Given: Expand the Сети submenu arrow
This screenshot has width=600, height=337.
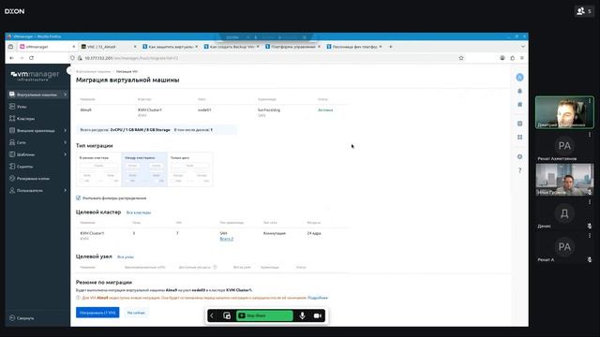Looking at the screenshot, I should (x=65, y=142).
